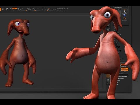Expand the Deformation subpalette
The height and width of the screenshot is (105, 140).
pyautogui.click(x=117, y=41)
